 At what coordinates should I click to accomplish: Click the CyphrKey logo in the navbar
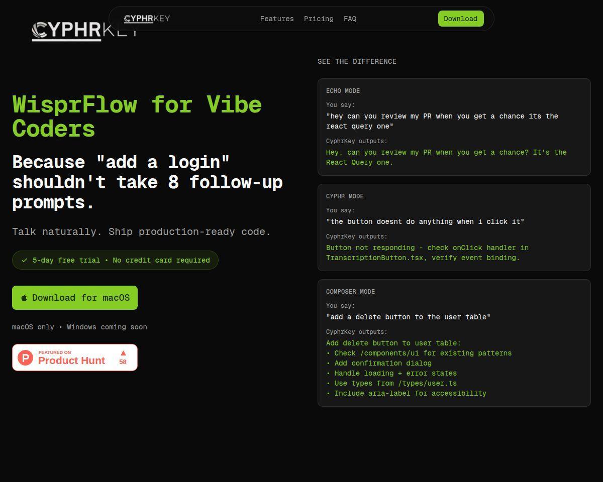click(147, 19)
